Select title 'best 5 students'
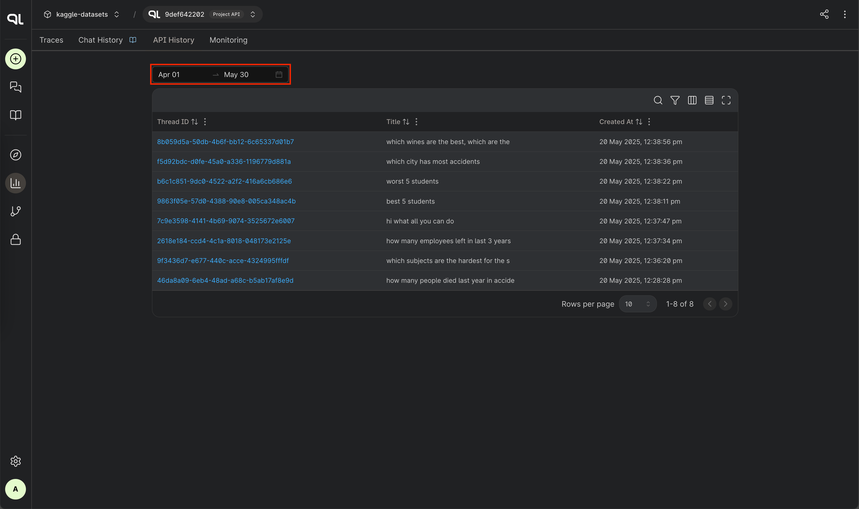The width and height of the screenshot is (859, 509). (x=411, y=201)
